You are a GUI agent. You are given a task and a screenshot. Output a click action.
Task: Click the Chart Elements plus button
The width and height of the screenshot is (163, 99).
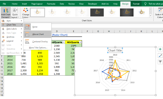pyautogui.click(x=160, y=49)
